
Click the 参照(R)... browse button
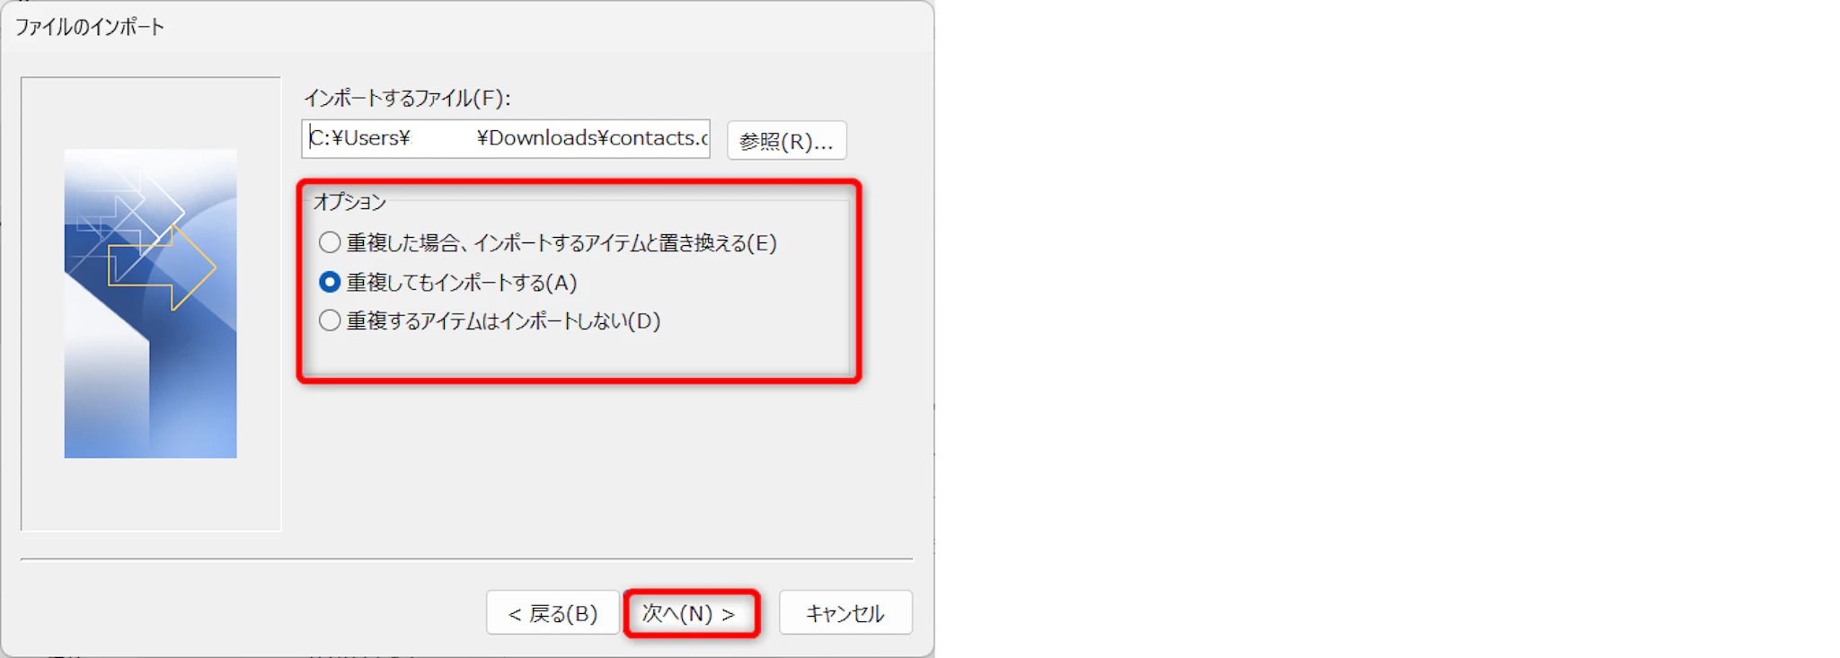click(x=786, y=140)
